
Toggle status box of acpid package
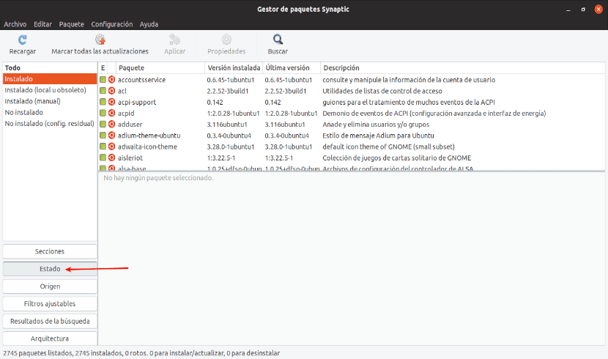(x=103, y=114)
